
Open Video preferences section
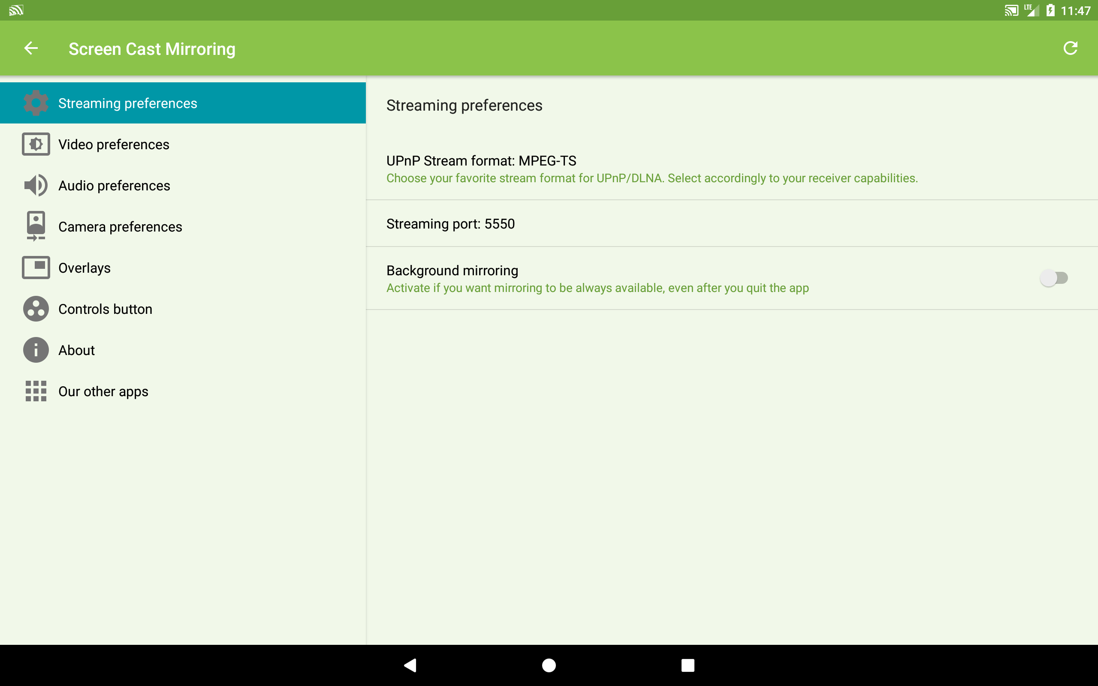click(183, 144)
